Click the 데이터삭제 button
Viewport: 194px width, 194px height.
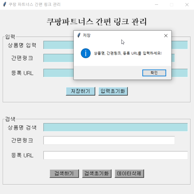tap(129, 173)
